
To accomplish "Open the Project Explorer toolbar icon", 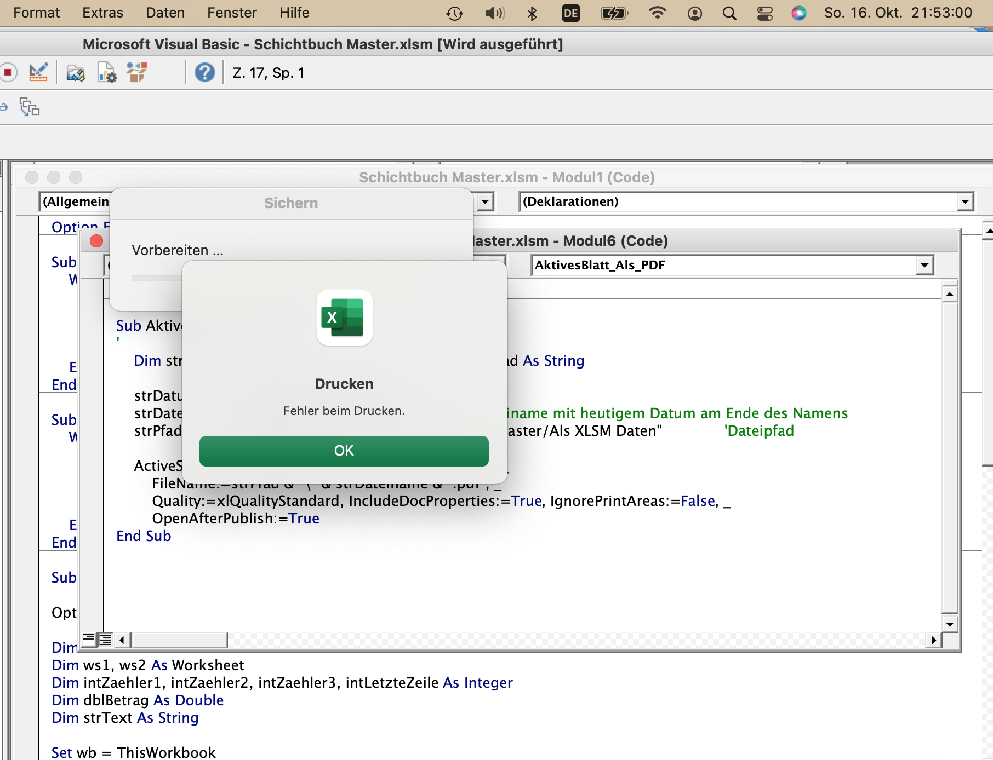I will [x=76, y=73].
